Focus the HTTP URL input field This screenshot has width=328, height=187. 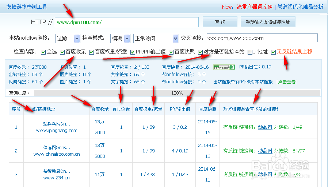point(126,22)
